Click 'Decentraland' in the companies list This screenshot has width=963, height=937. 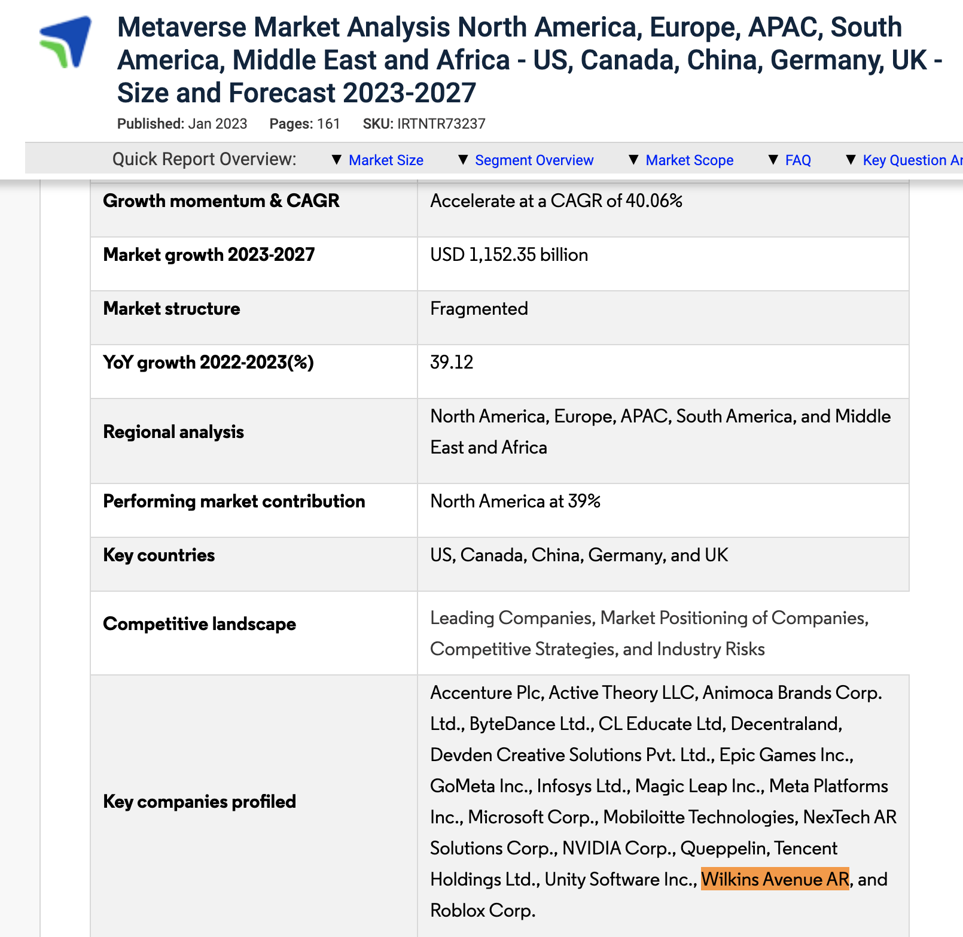click(x=785, y=724)
